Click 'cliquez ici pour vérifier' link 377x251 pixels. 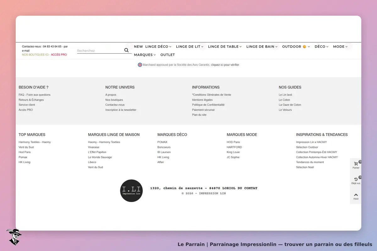point(225,65)
